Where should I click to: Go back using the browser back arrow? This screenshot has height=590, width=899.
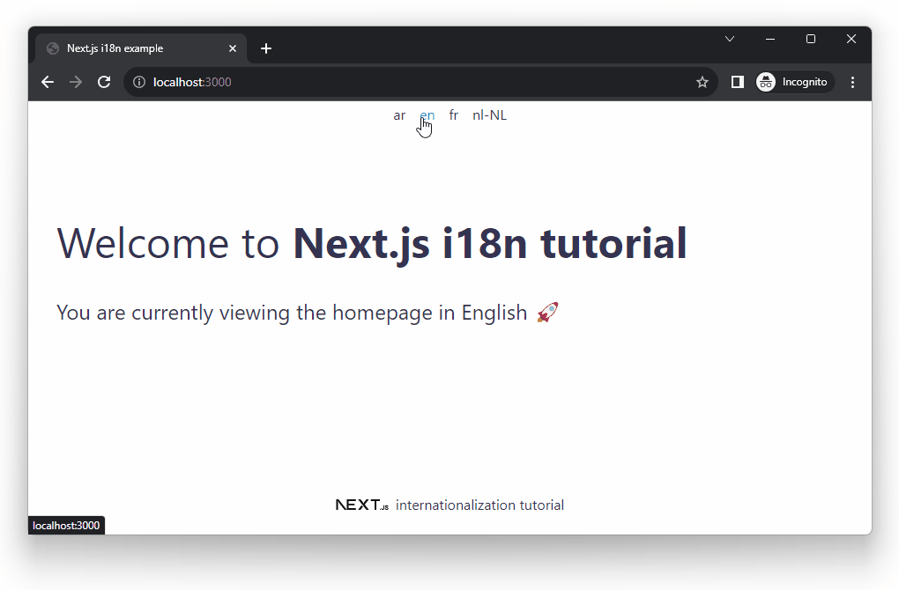(x=48, y=82)
